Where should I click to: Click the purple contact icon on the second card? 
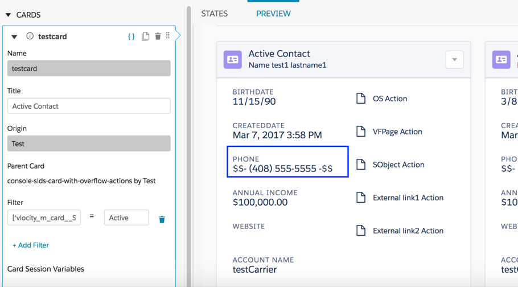click(x=501, y=60)
